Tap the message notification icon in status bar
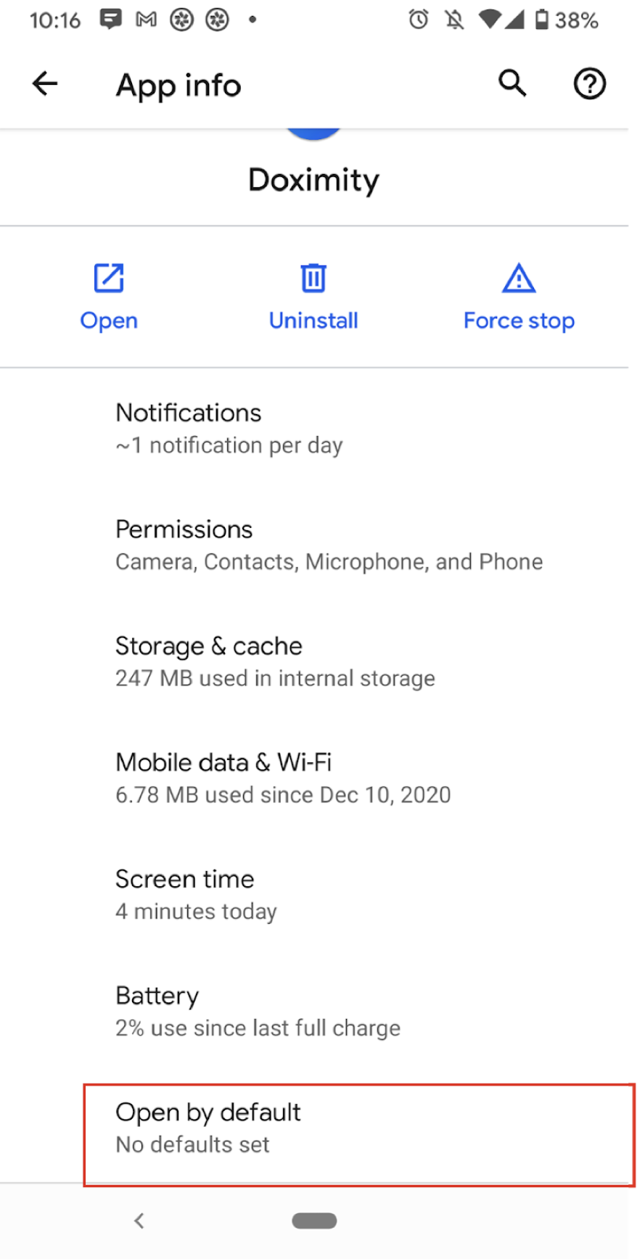This screenshot has width=637, height=1259. 111,20
